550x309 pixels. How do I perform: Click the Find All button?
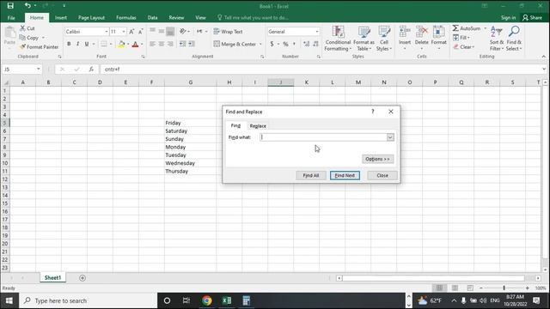pyautogui.click(x=311, y=175)
